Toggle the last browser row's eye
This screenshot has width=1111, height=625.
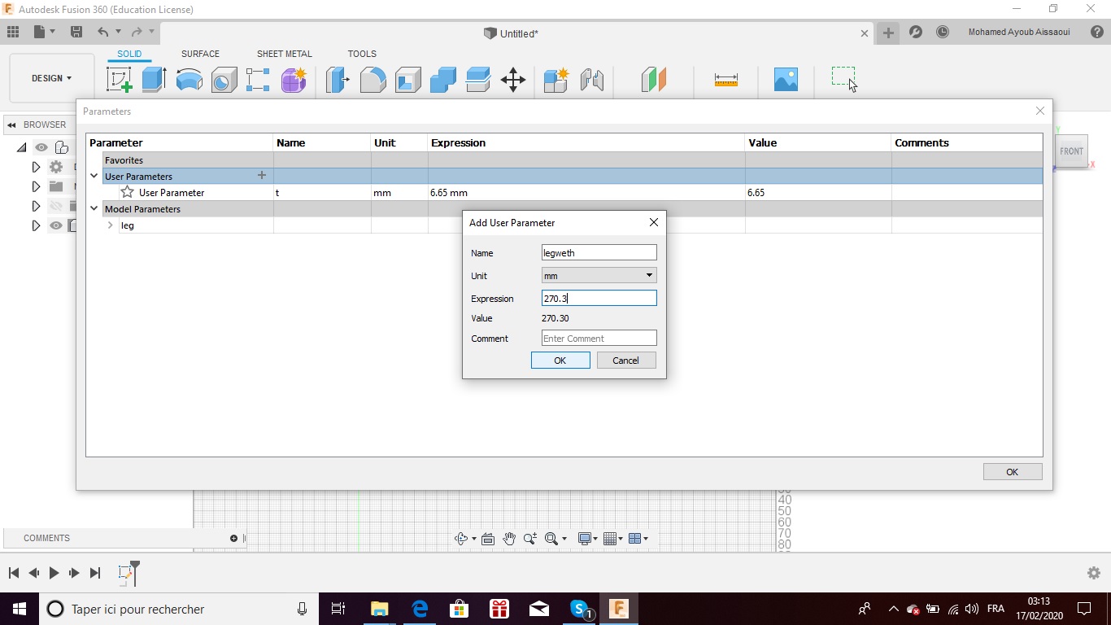pos(55,225)
